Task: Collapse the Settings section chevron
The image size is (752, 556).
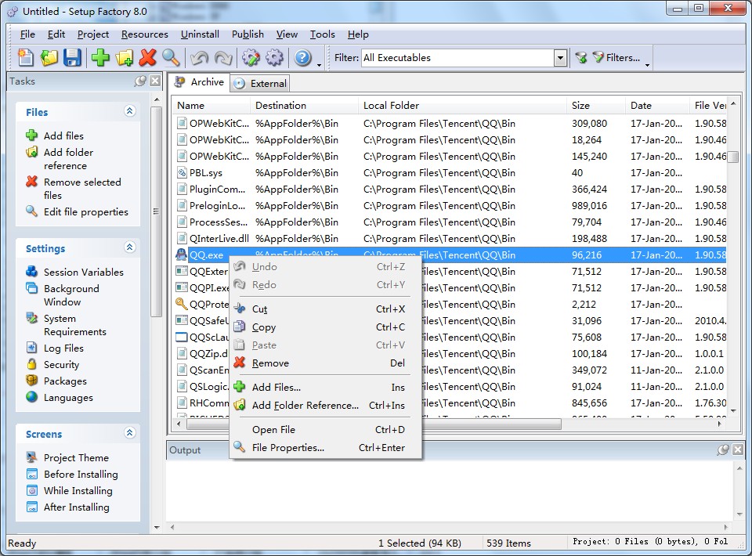Action: 130,247
